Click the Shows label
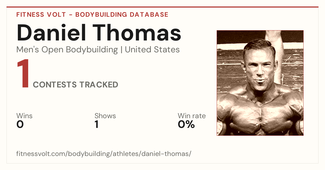 105,116
